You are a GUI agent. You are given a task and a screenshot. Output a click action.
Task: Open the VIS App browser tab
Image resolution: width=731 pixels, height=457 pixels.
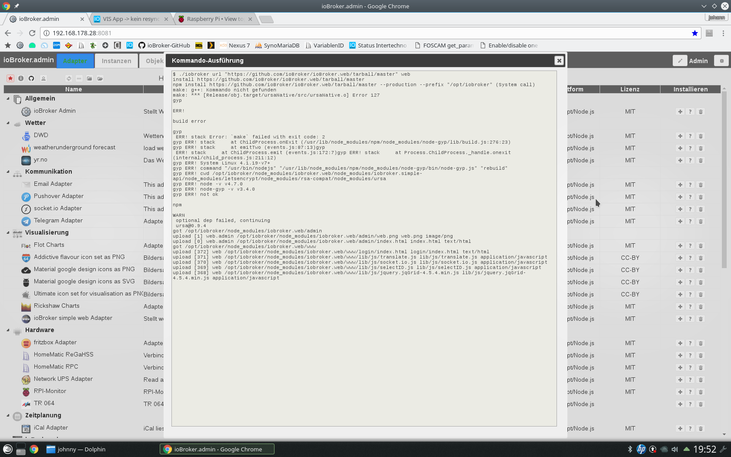pos(131,19)
